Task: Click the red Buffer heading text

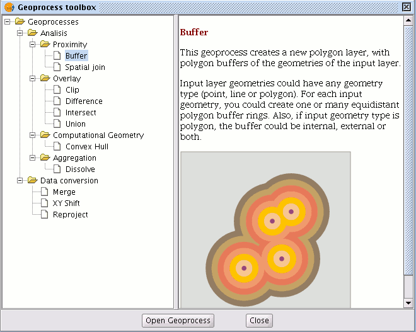Action: 194,32
